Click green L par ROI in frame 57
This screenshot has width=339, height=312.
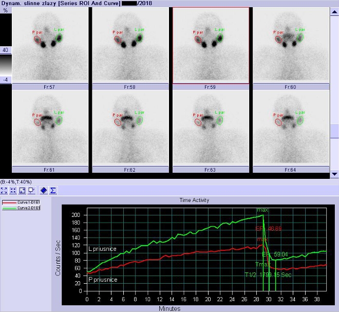(59, 38)
